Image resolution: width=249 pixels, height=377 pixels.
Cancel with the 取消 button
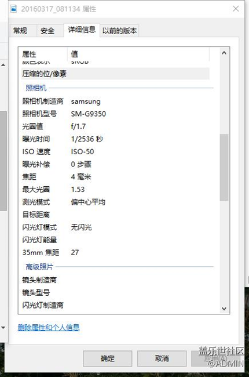tap(162, 358)
